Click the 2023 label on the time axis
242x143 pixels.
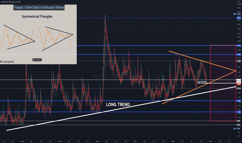[x=210, y=141]
